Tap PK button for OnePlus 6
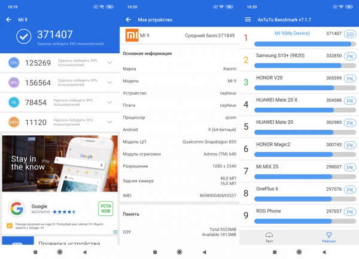The width and height of the screenshot is (359, 259). point(350,190)
